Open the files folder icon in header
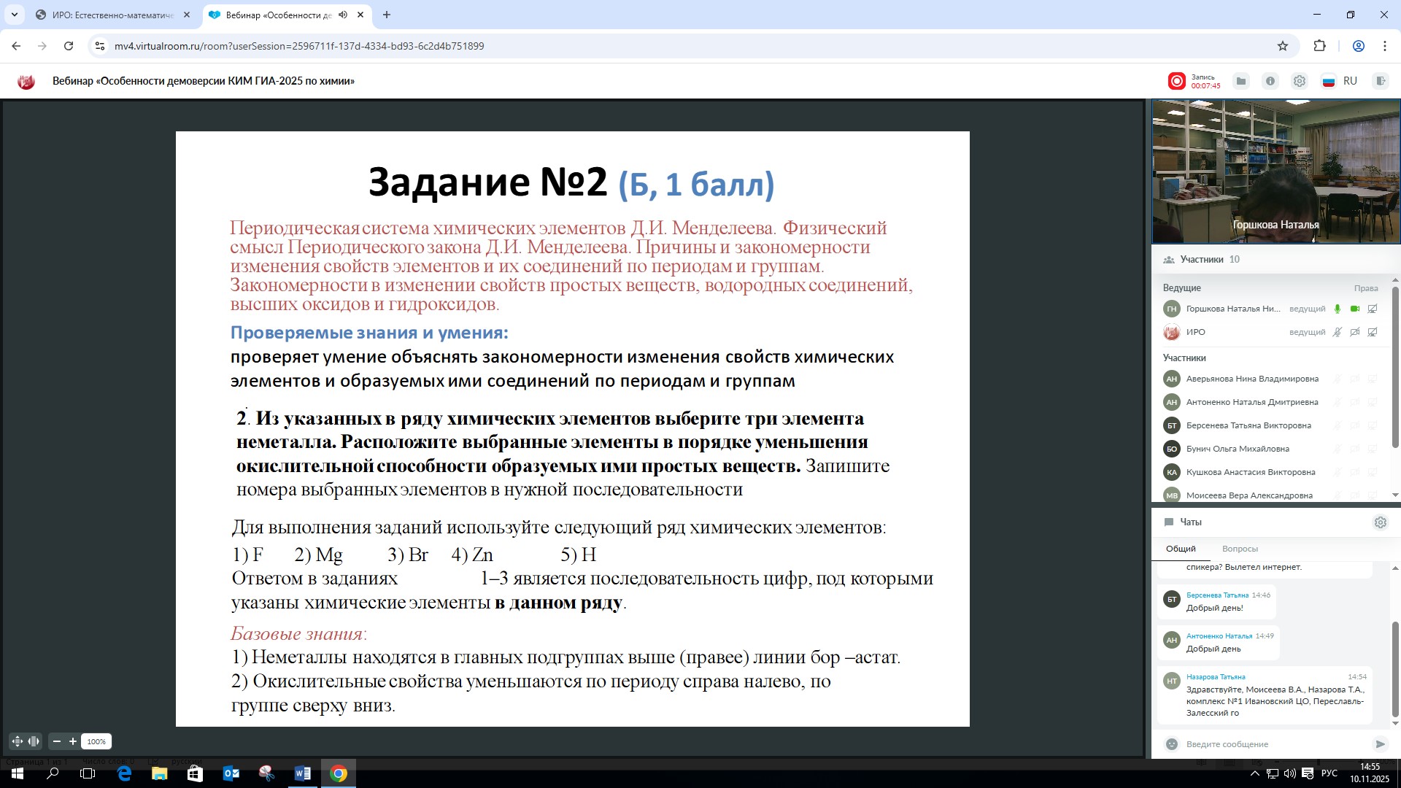 pyautogui.click(x=1241, y=81)
